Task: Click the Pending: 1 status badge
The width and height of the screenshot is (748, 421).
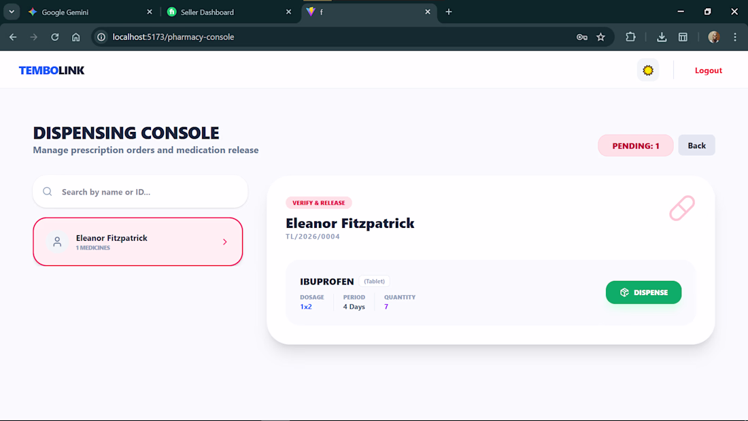Action: pos(635,146)
